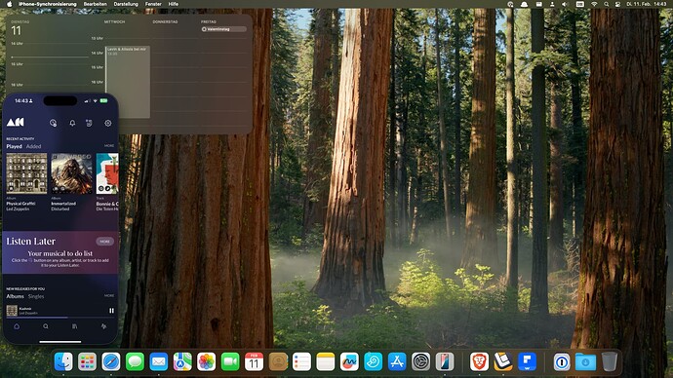This screenshot has width=673, height=378.
Task: Open Maps from the Dock
Action: (x=182, y=362)
